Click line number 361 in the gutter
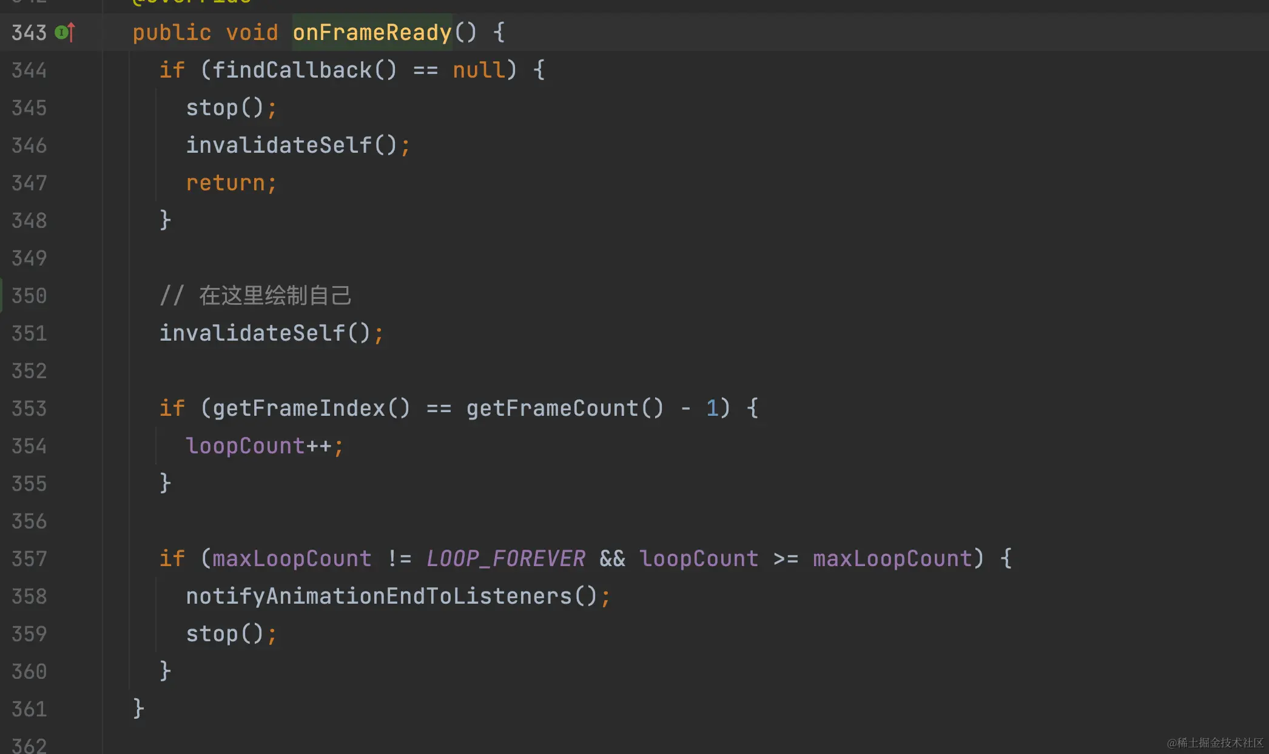Screen dimensions: 1269x754 (29, 709)
